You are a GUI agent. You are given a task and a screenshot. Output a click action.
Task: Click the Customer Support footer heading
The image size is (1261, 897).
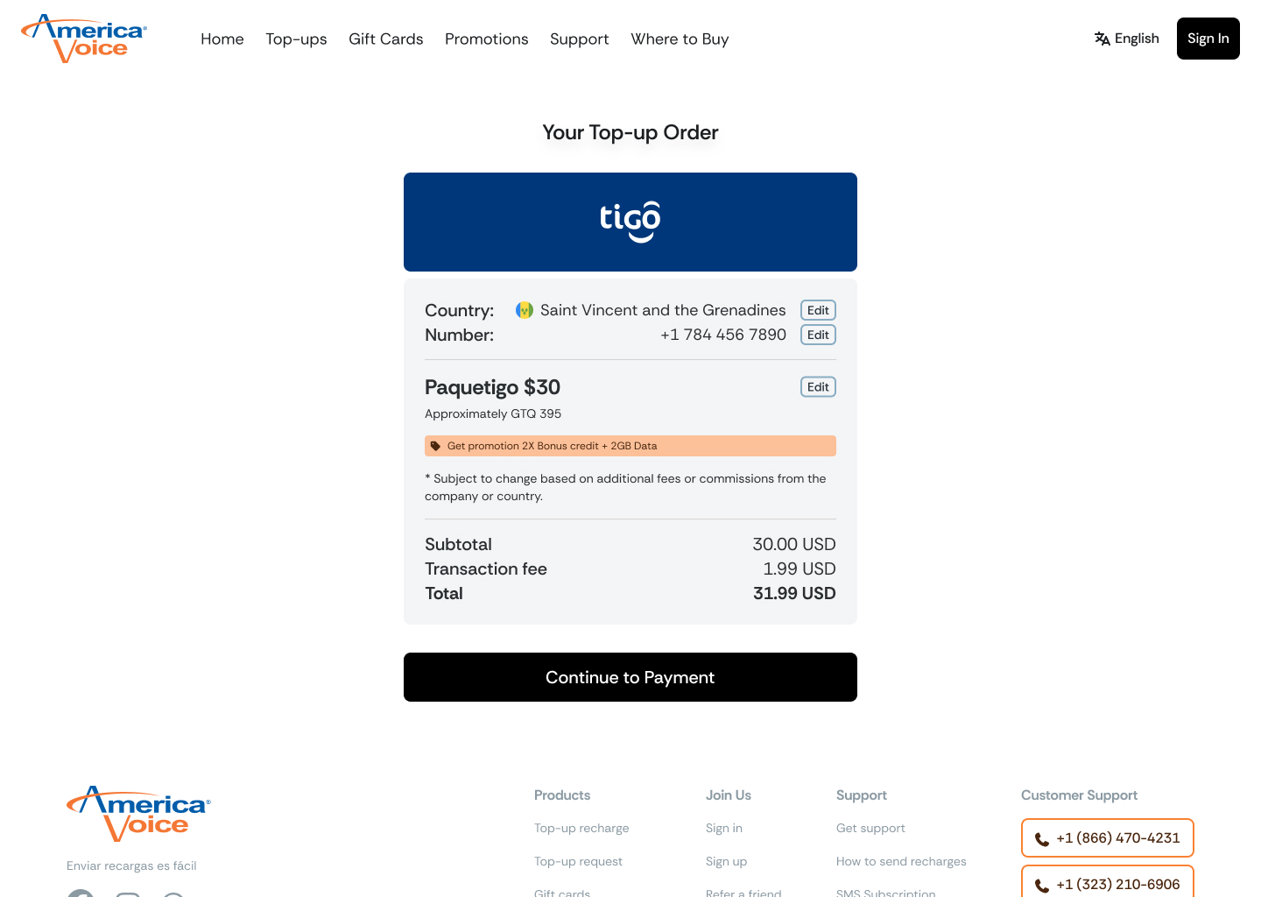coord(1079,795)
